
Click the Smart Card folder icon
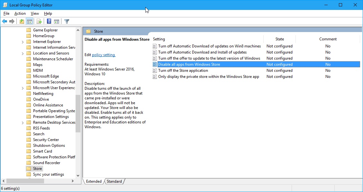pos(29,151)
